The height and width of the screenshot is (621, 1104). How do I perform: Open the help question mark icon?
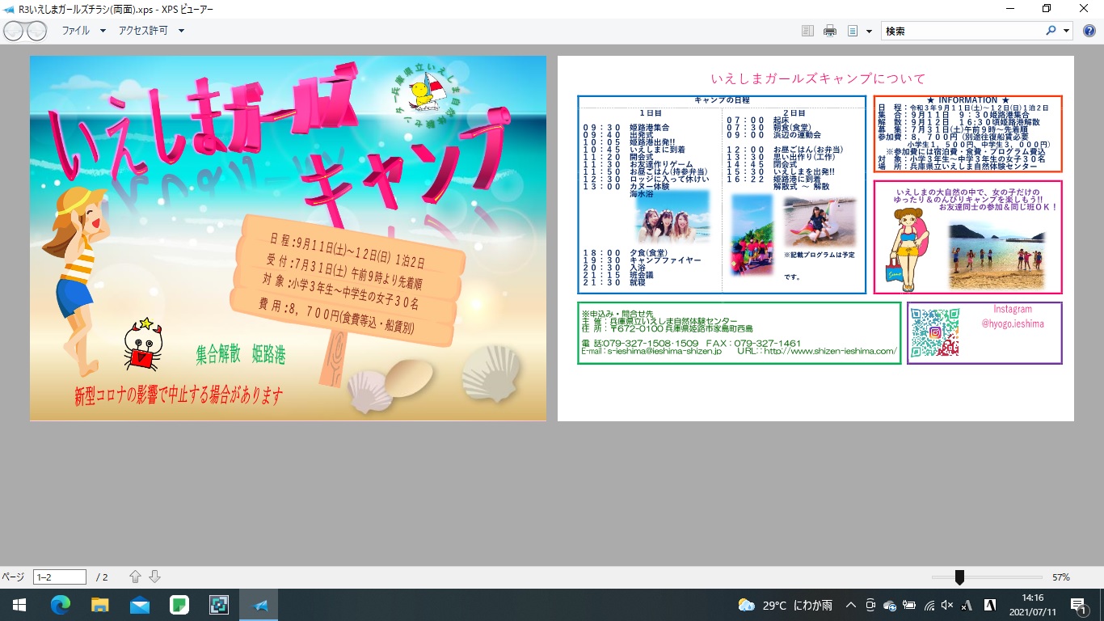(x=1089, y=31)
